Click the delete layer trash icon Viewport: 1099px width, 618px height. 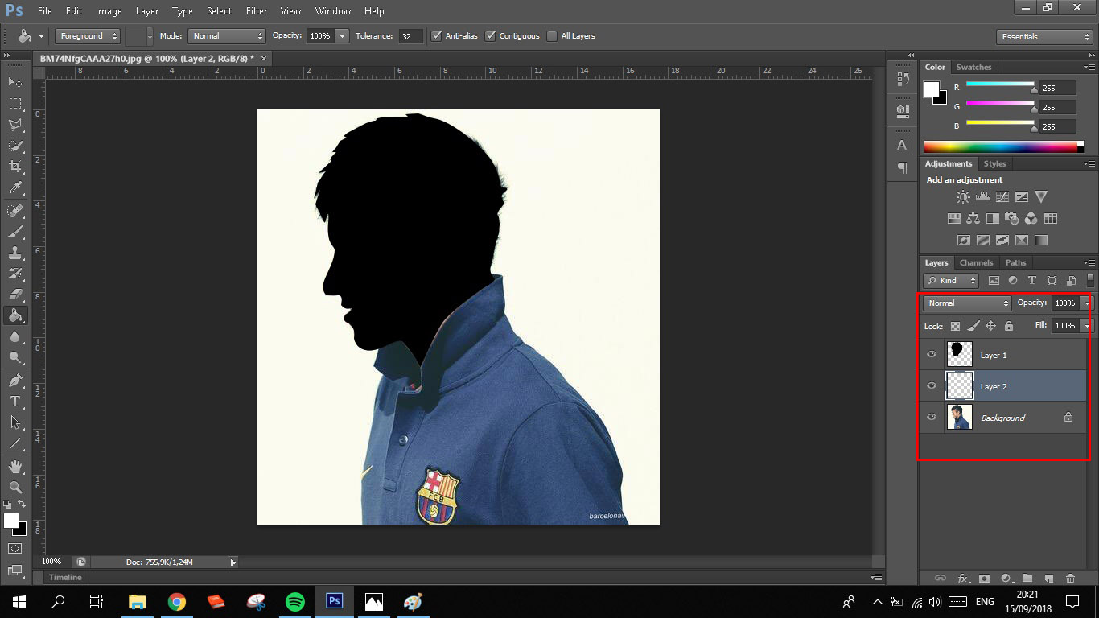pos(1070,578)
